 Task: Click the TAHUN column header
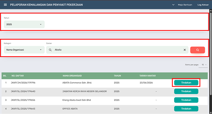[117, 76]
